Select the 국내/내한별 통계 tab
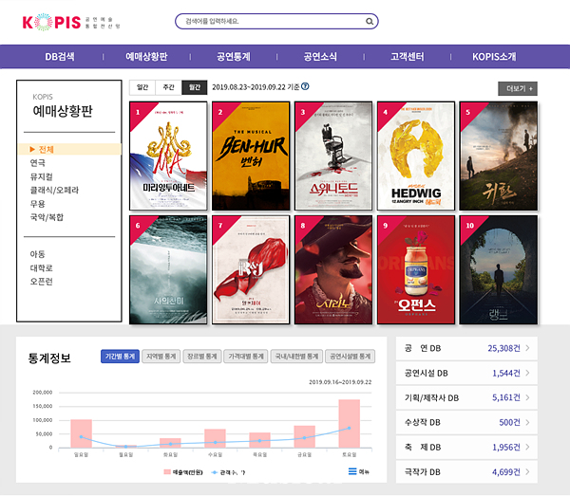 [296, 357]
